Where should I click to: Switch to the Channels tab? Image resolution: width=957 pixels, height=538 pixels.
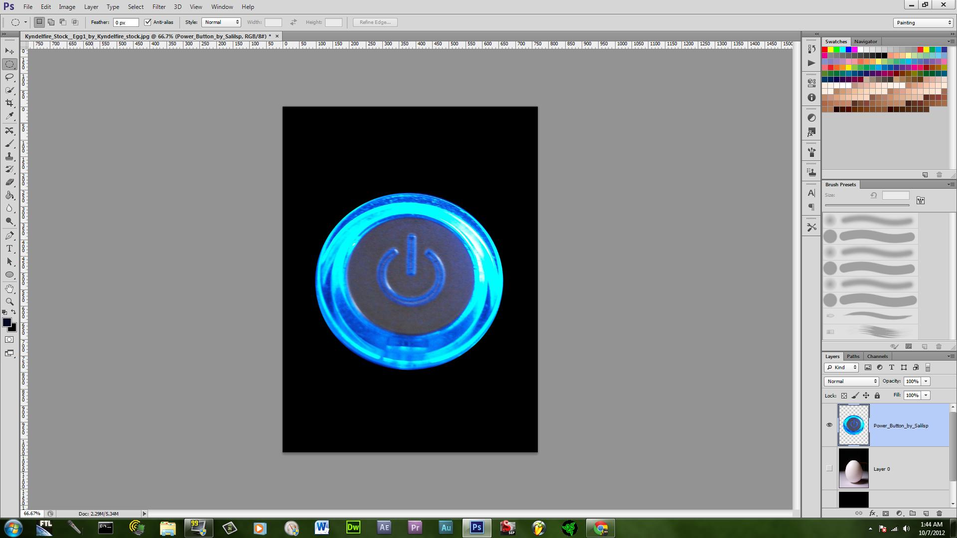(x=877, y=356)
